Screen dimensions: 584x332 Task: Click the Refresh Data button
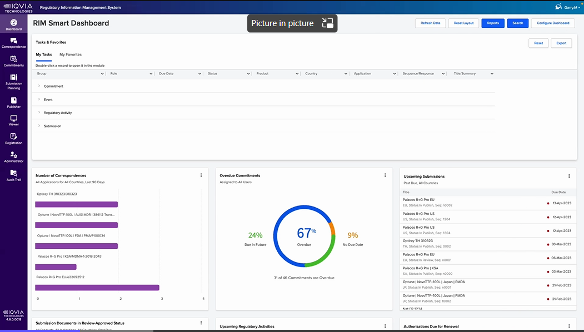tap(430, 23)
